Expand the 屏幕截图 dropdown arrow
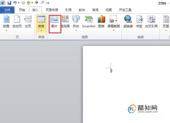This screenshot has width=170, height=123. 114,31
